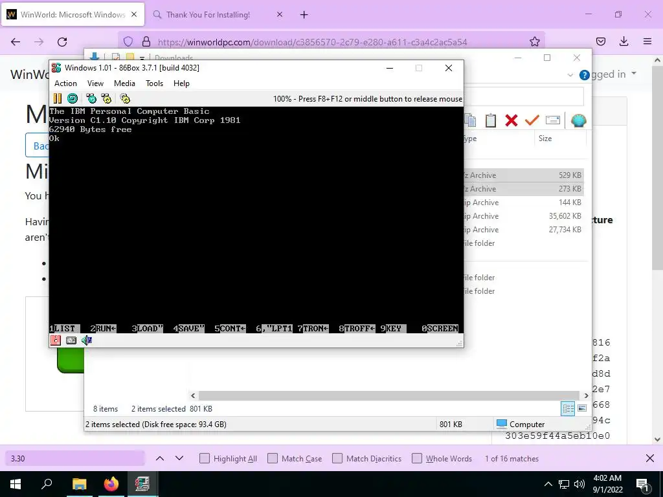This screenshot has height=497, width=663.
Task: Click the cassette status bar icon in 86Box
Action: [71, 340]
